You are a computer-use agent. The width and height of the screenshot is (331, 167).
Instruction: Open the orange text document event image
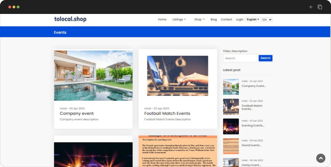[x=178, y=151]
